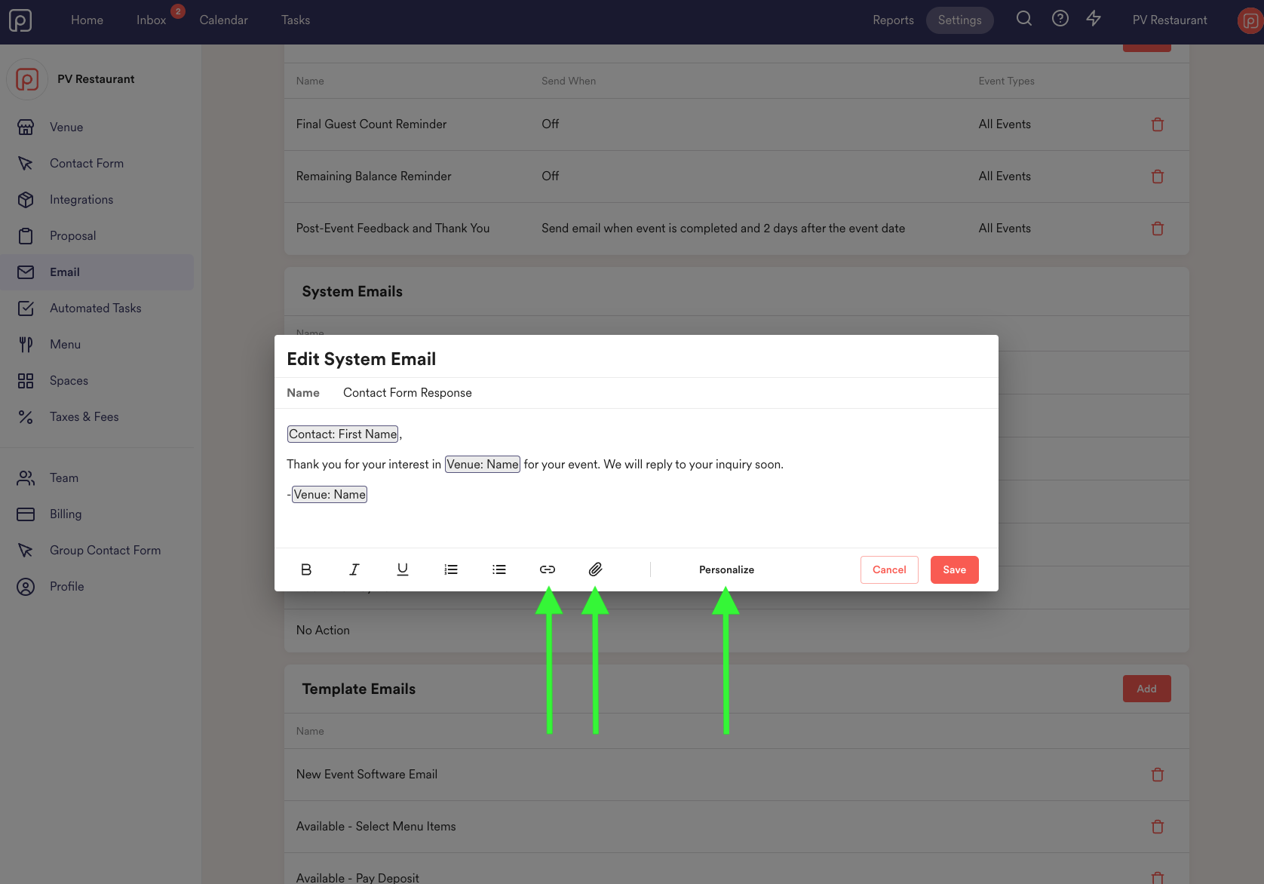The image size is (1264, 884).
Task: Open the Inbox with two notifications
Action: 151,20
